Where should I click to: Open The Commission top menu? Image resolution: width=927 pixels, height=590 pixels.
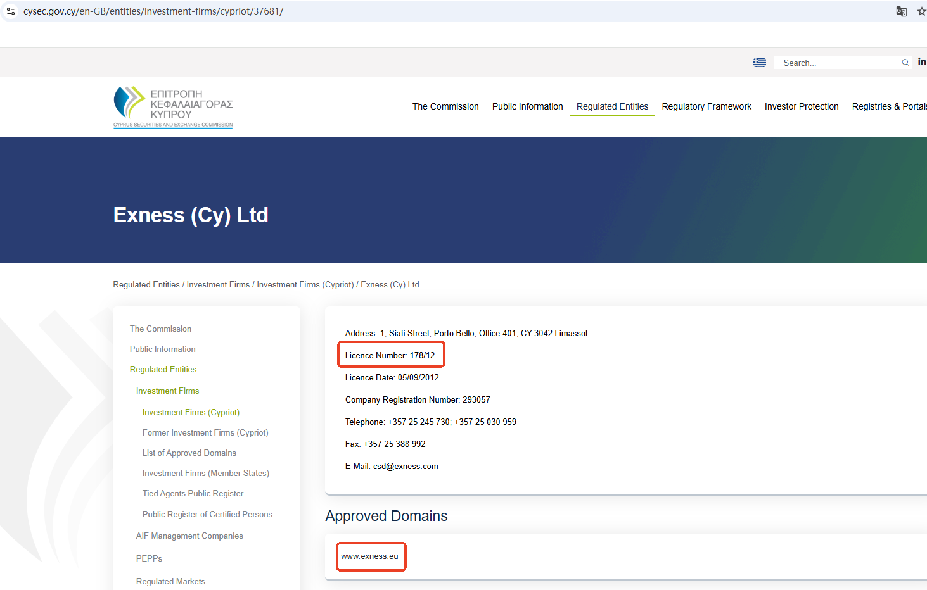[445, 106]
